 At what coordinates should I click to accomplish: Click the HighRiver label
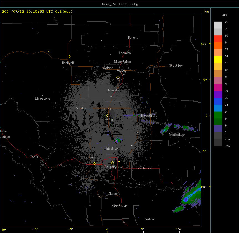pyautogui.click(x=119, y=206)
